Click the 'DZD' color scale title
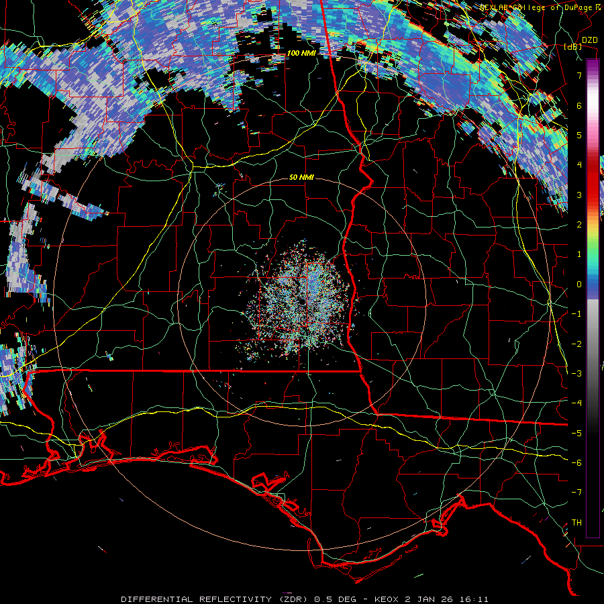The width and height of the screenshot is (604, 604). click(x=590, y=40)
